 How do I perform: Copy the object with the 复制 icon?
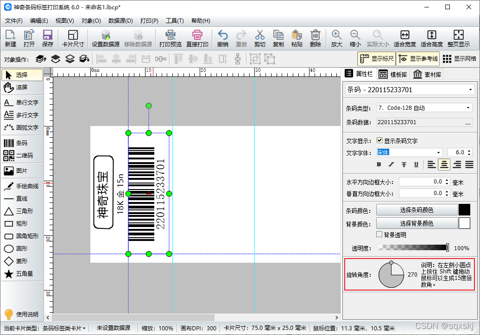point(278,38)
